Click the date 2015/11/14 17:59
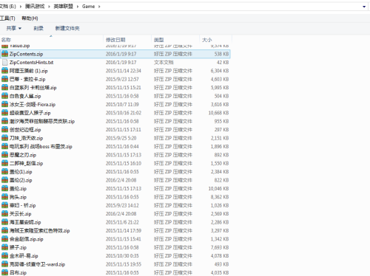Image resolution: width=370 pixels, height=276 pixels. pyautogui.click(x=124, y=231)
